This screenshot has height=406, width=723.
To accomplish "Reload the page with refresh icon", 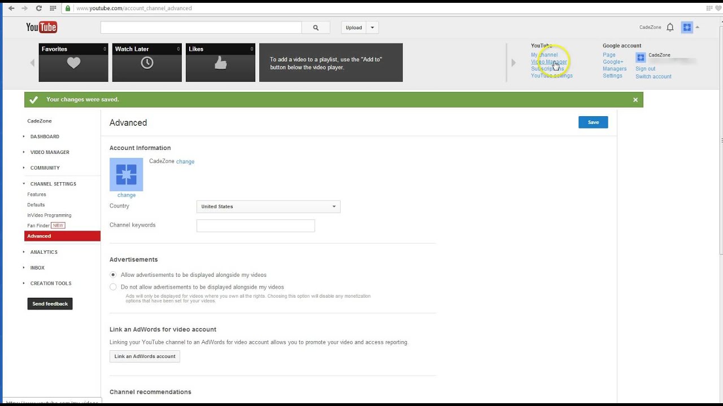I will 38,8.
